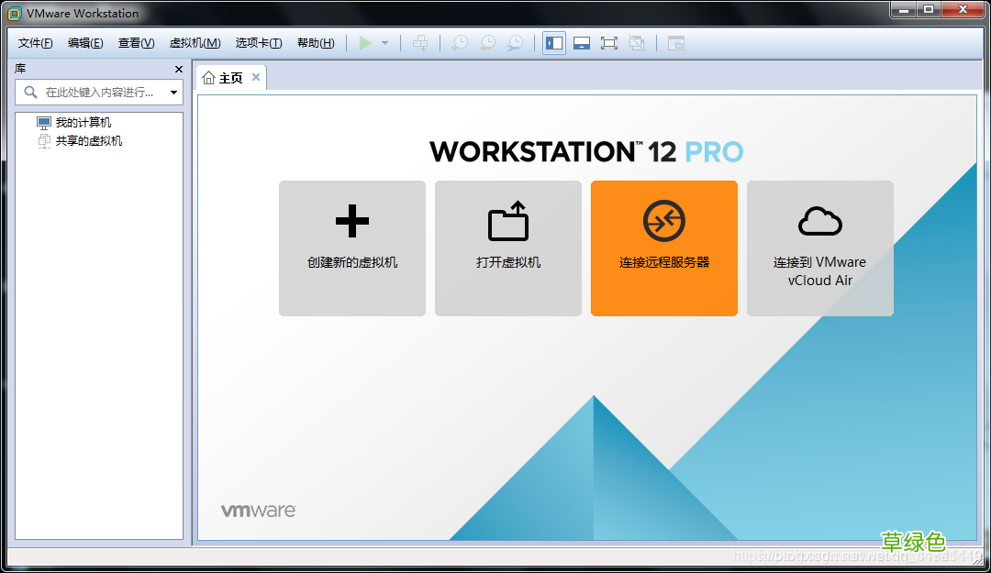This screenshot has height=573, width=991.
Task: Click the open virtual machine folder tile icon
Action: (x=507, y=220)
